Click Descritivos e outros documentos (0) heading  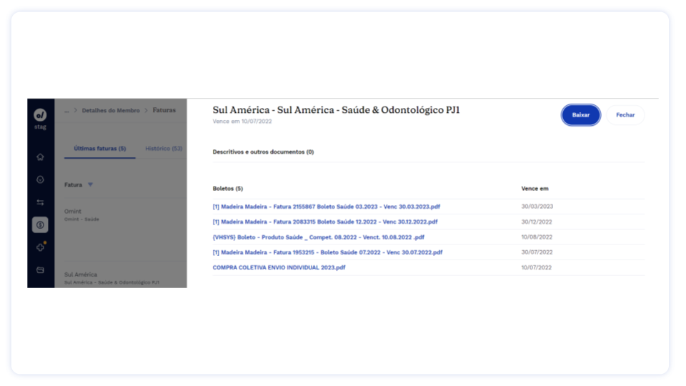(263, 152)
